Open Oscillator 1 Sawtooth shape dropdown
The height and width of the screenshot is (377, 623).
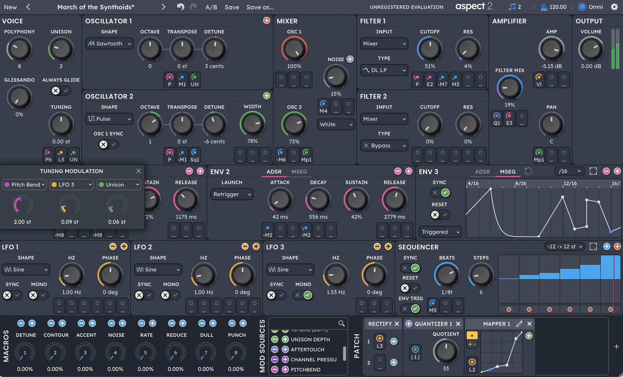click(x=109, y=43)
